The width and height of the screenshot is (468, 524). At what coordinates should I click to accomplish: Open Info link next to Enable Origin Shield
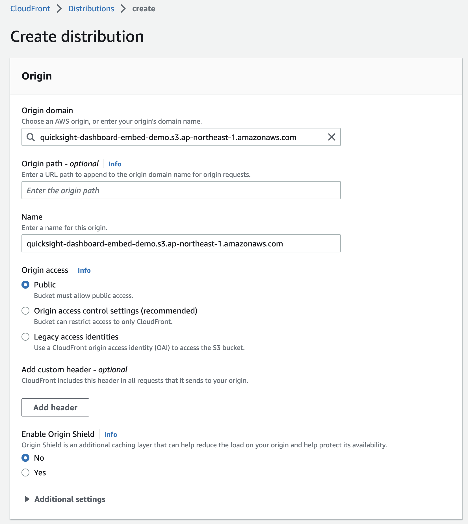[111, 434]
